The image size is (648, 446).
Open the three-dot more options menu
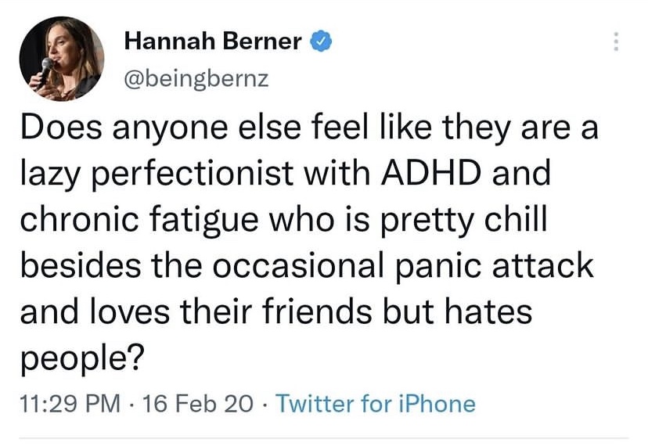point(616,41)
